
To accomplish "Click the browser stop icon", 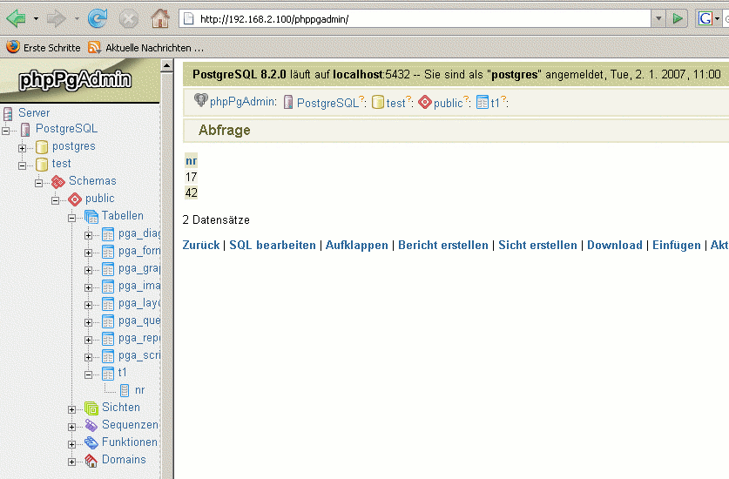I will (x=129, y=17).
